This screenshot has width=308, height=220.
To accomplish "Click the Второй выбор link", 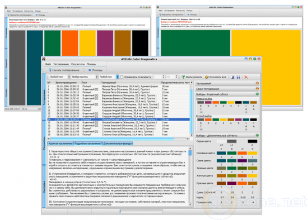I will (203, 116).
